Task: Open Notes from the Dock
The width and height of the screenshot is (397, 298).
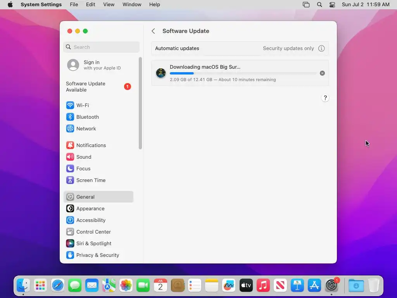Action: [x=212, y=285]
